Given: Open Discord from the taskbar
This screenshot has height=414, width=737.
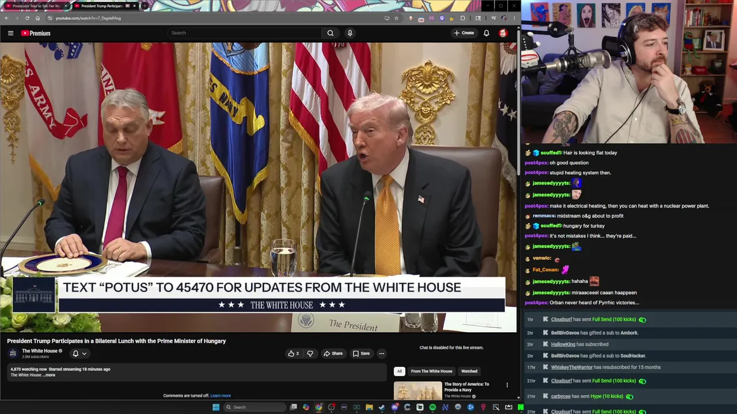Looking at the screenshot, I should pyautogui.click(x=394, y=407).
